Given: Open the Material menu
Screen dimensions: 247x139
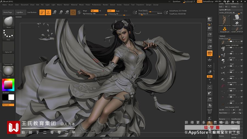Looking at the screenshot, I should [x=74, y=5].
